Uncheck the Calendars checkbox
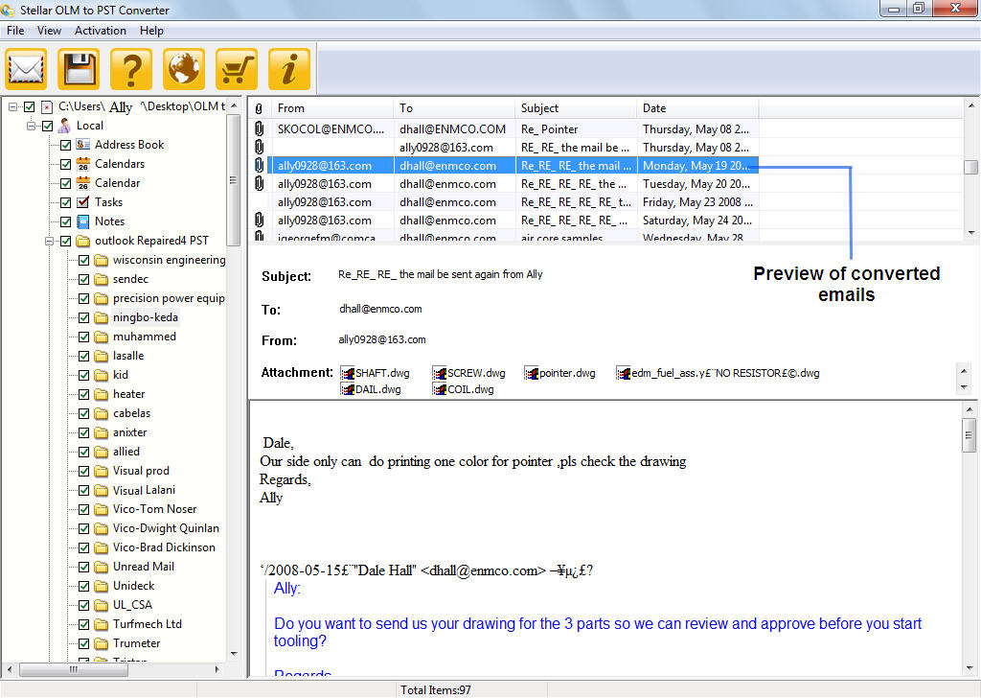This screenshot has width=981, height=698. point(65,165)
